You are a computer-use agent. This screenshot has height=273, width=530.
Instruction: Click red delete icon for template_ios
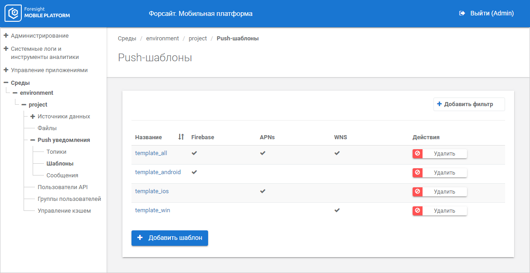(417, 192)
